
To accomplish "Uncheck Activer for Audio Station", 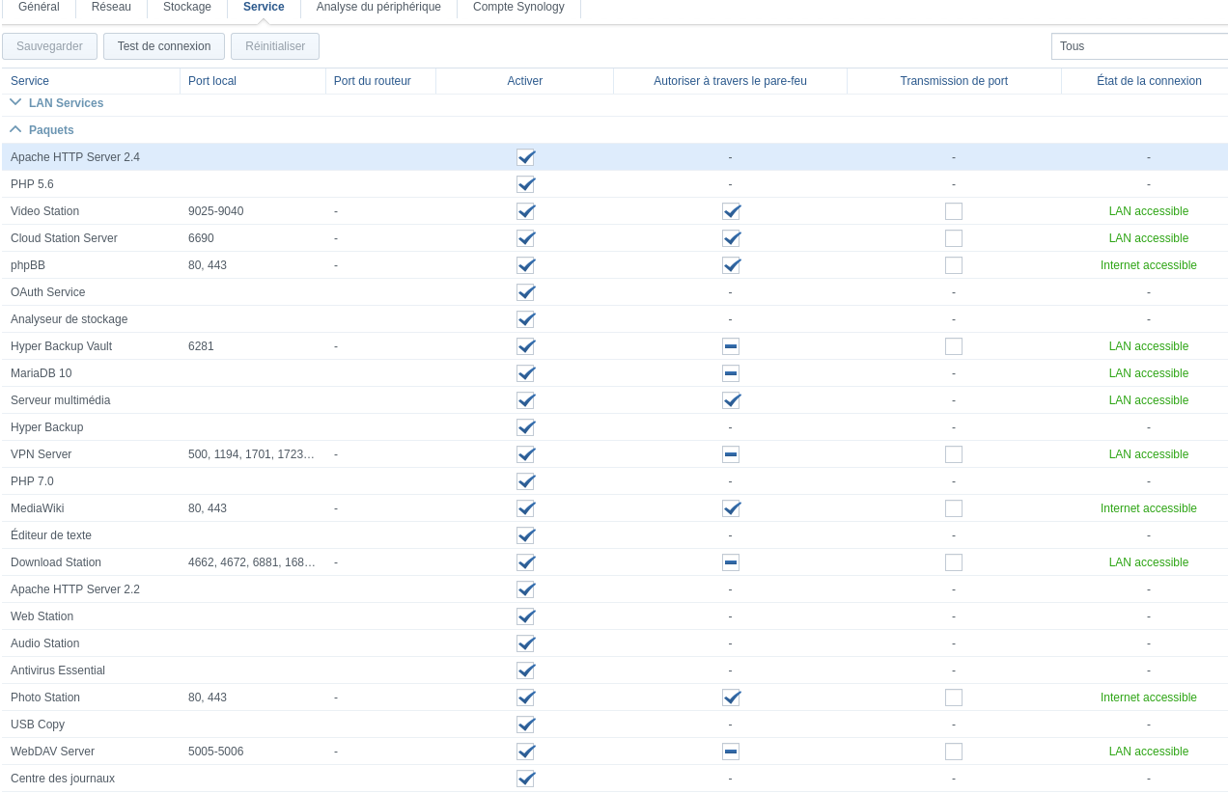I will tap(525, 643).
